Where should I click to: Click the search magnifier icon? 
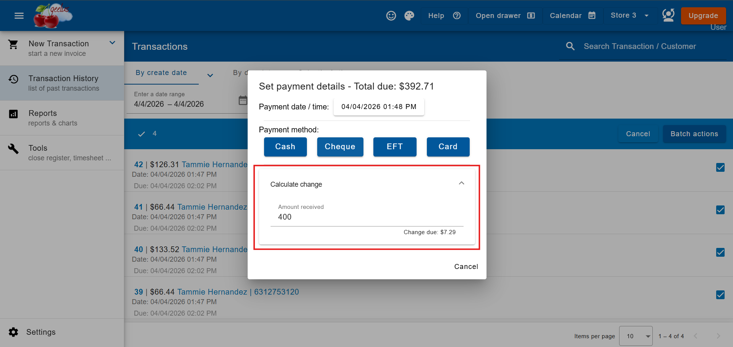pos(570,46)
